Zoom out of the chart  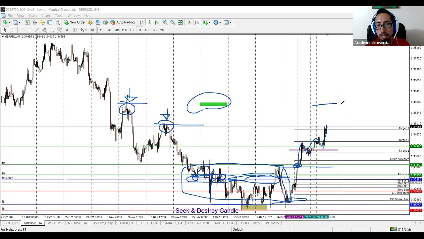click(x=173, y=22)
